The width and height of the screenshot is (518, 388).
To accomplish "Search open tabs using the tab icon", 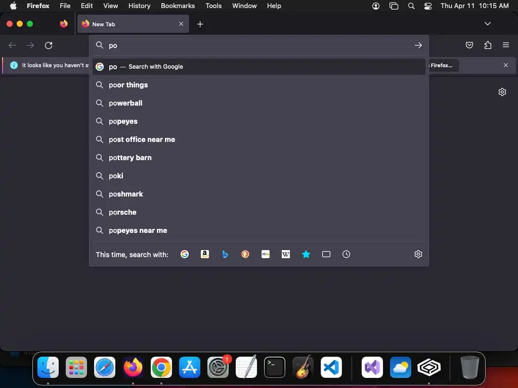I will [x=326, y=254].
